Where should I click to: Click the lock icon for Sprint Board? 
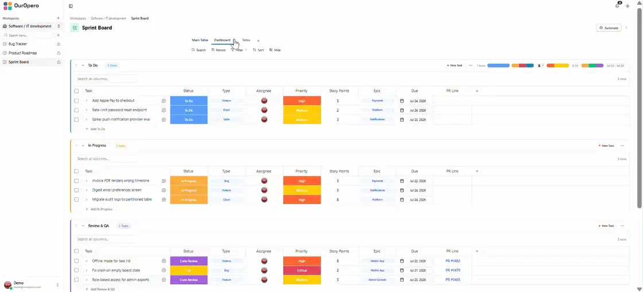[x=59, y=63]
